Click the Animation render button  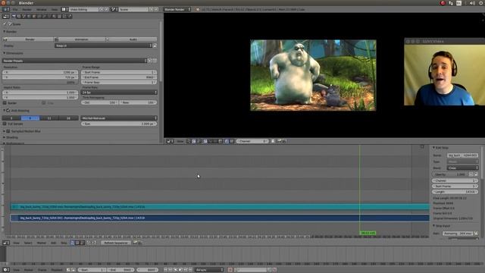[80, 39]
